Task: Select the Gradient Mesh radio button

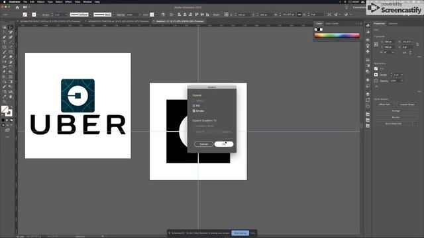Action: [194, 126]
